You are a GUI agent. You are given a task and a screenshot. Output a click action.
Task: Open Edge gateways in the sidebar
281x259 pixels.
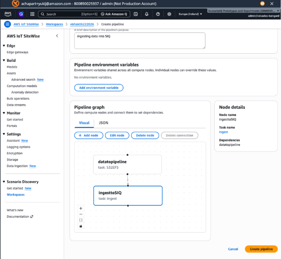pos(18,52)
